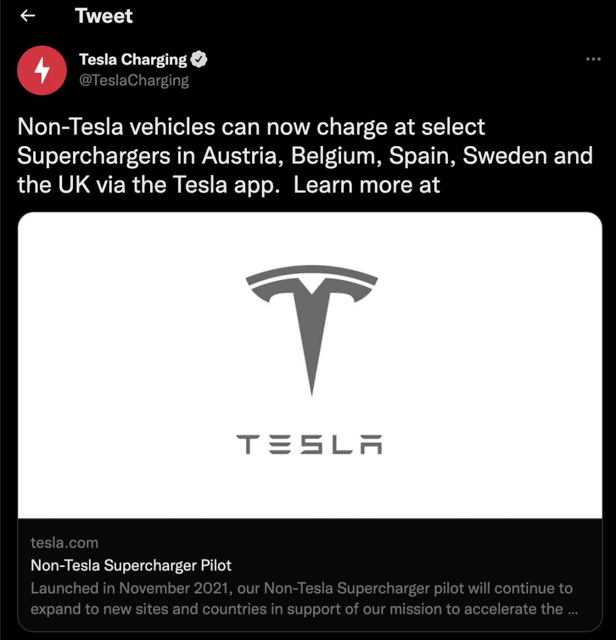The image size is (616, 640).
Task: Open the Non-Tesla Supercharger Pilot title link
Action: click(131, 565)
